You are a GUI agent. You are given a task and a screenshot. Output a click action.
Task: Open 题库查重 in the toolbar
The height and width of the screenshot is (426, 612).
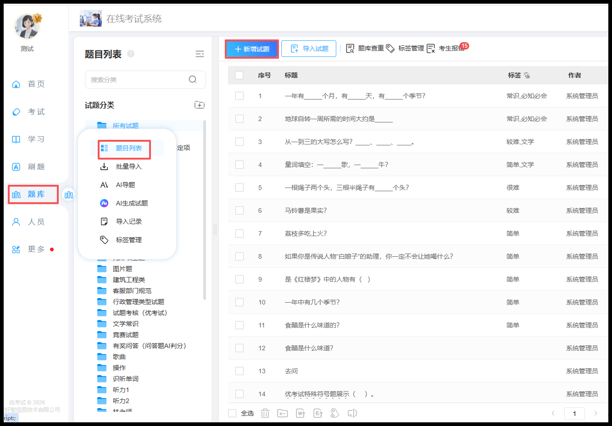coord(365,48)
